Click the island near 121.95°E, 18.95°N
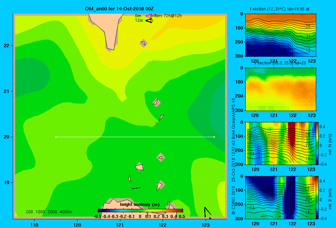The height and width of the screenshot is (228, 336). tap(160, 185)
